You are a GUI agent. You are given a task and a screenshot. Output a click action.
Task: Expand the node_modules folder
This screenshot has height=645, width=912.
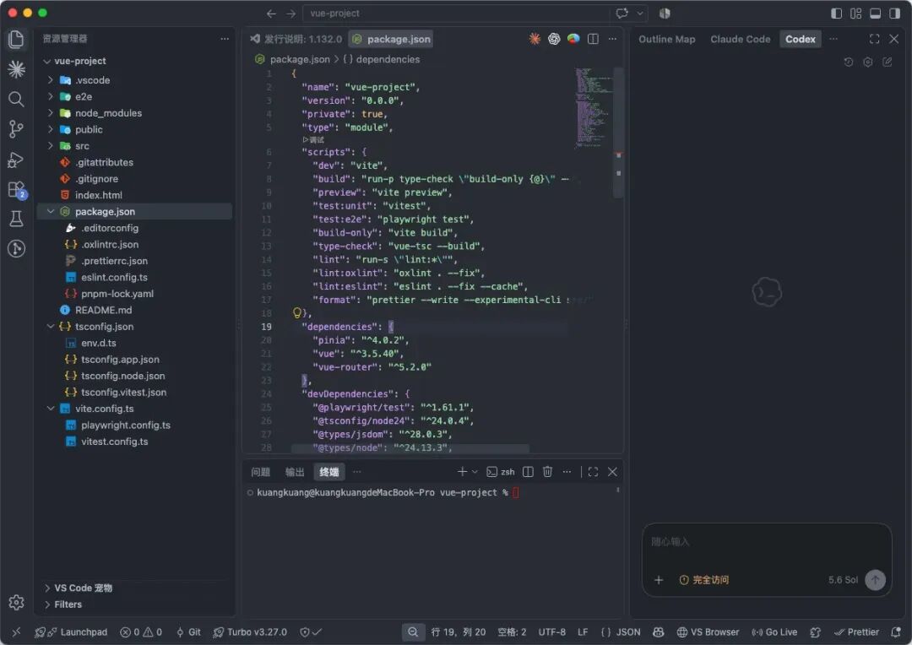point(50,113)
